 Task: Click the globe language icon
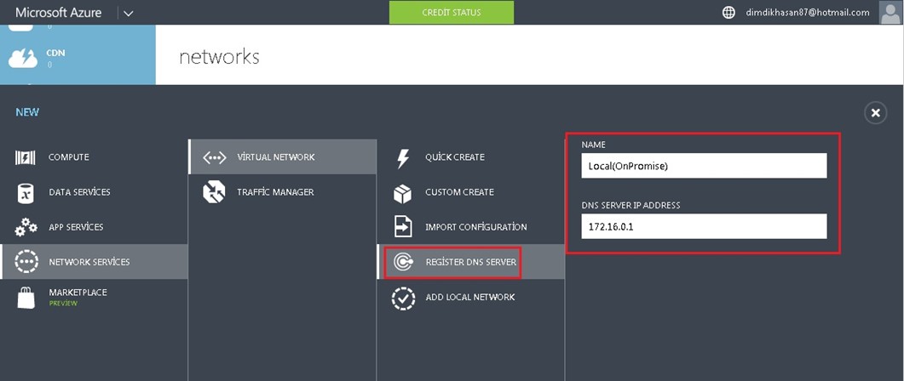[728, 13]
